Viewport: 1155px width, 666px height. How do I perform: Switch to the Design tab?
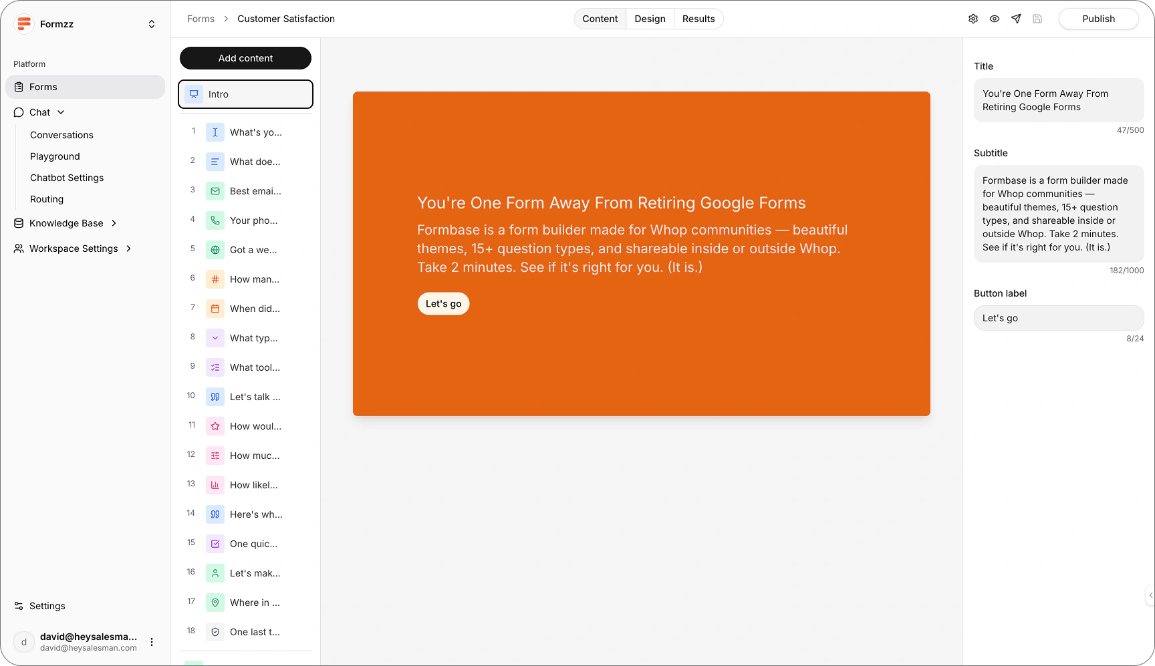tap(649, 19)
